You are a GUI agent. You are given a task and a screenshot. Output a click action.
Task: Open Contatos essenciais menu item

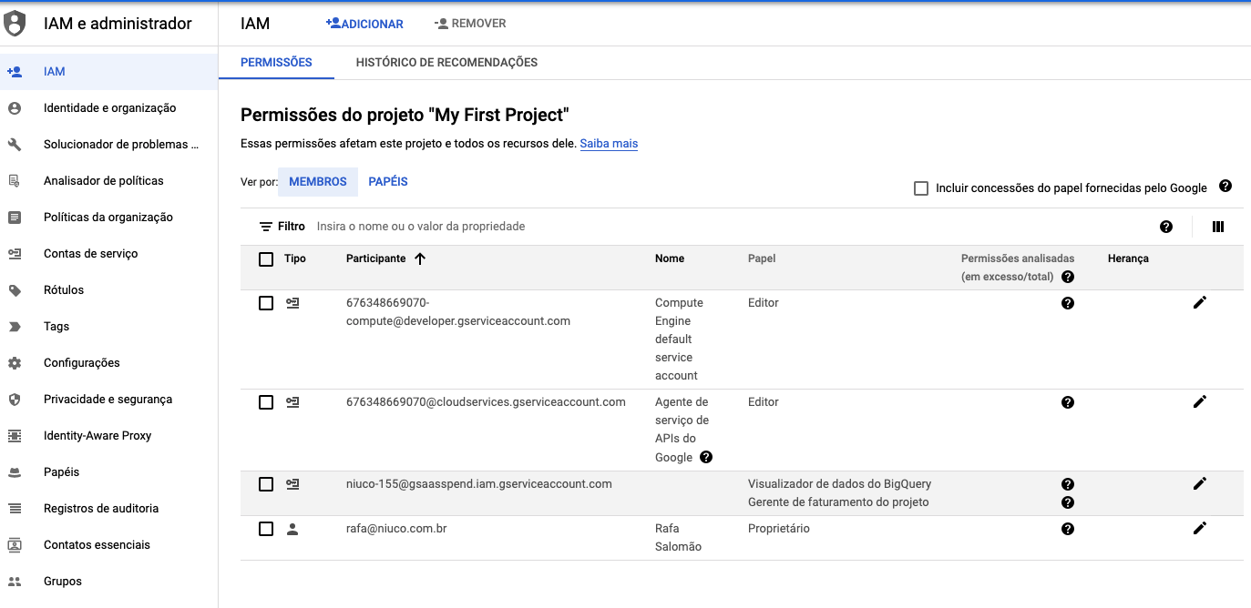[x=109, y=545]
